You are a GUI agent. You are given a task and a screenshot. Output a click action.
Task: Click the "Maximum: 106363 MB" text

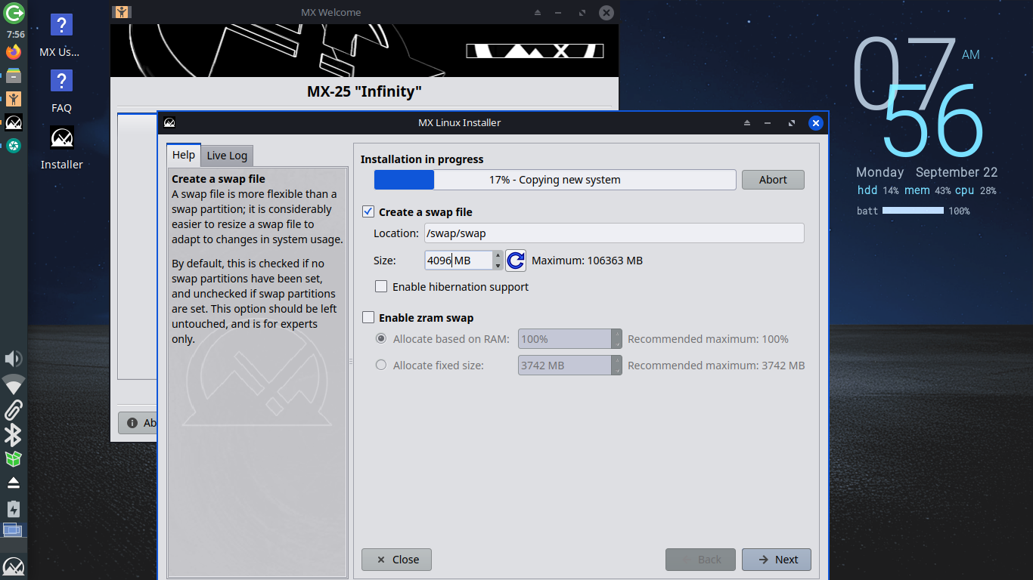[587, 261]
